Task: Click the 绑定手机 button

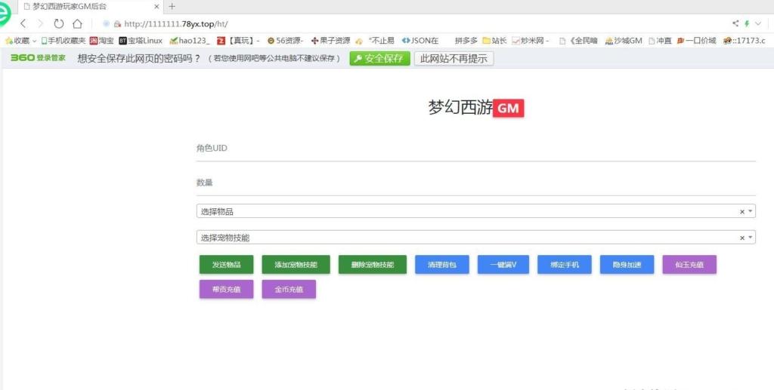Action: pos(564,265)
